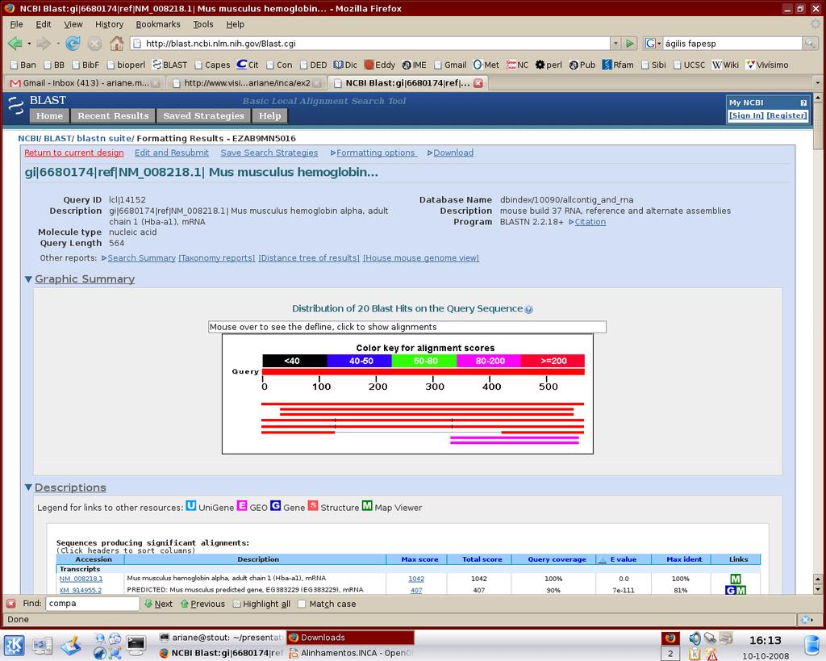Open Saved Strategies
826x661 pixels.
point(204,116)
